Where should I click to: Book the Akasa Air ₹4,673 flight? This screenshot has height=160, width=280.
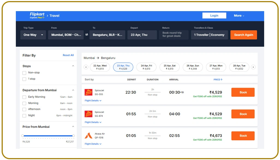point(243,136)
